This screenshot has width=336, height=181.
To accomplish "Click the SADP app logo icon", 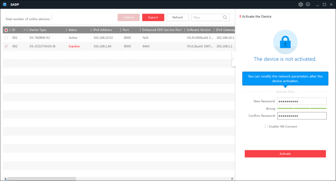I will [x=5, y=4].
